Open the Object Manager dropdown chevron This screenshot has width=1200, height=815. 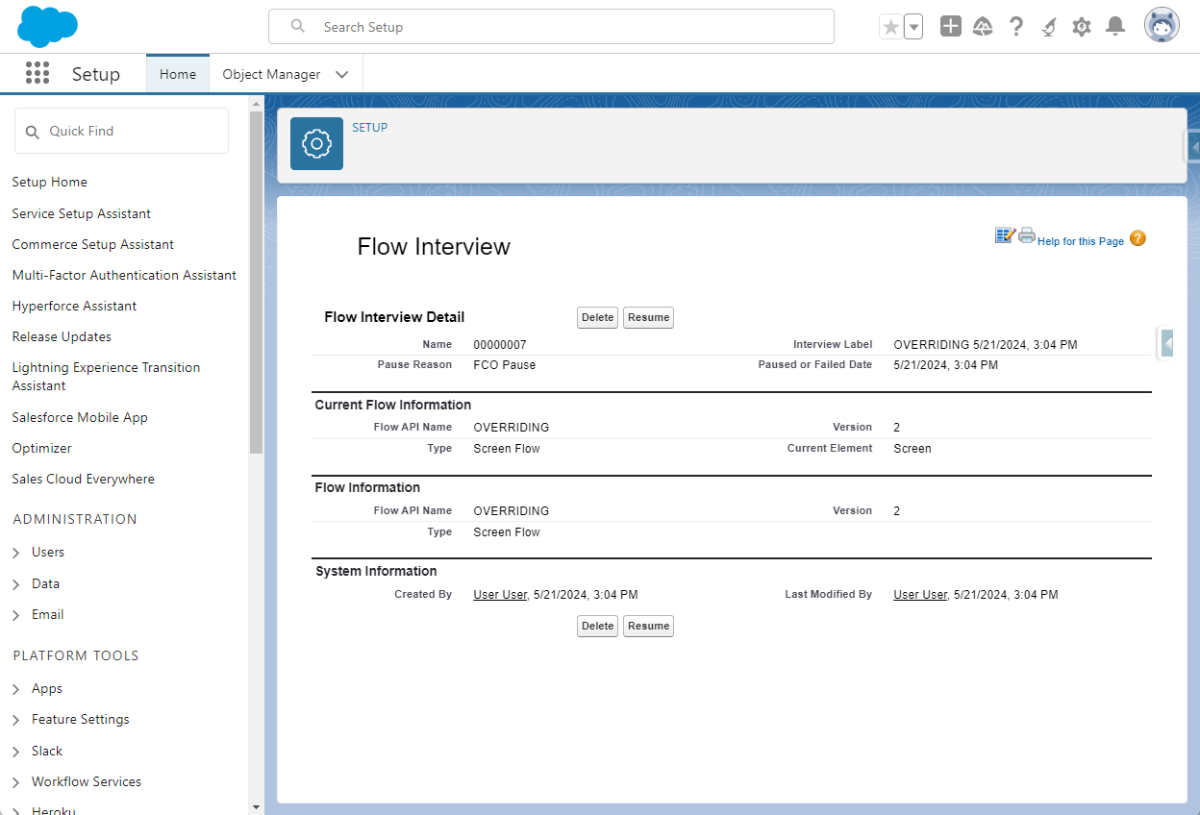(341, 74)
